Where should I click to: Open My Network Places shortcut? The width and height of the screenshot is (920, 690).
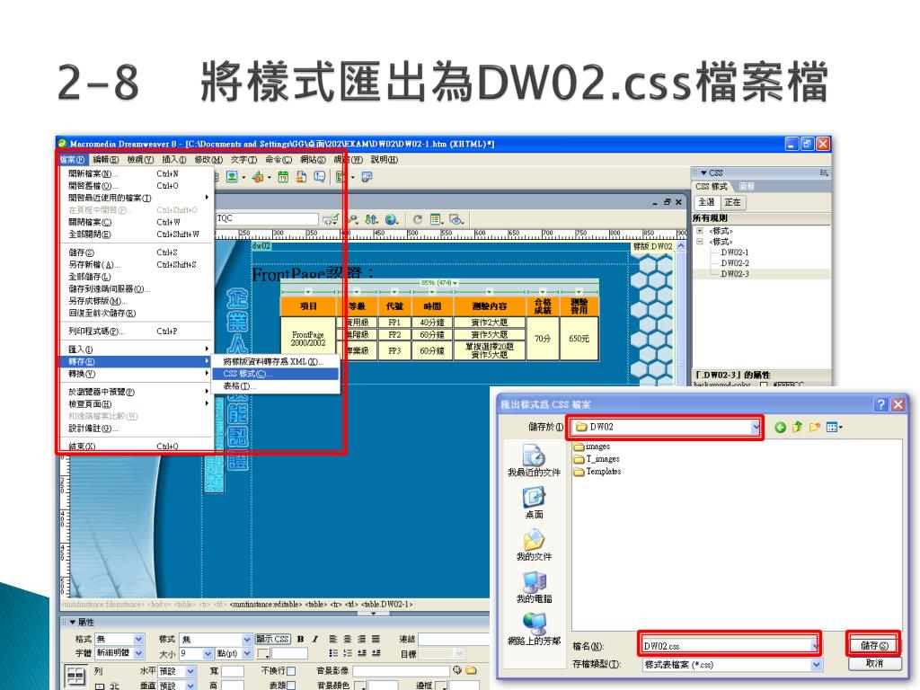pos(534,629)
